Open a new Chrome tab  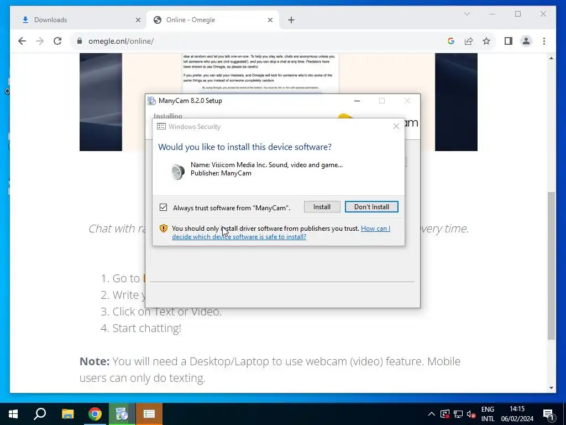tap(291, 20)
